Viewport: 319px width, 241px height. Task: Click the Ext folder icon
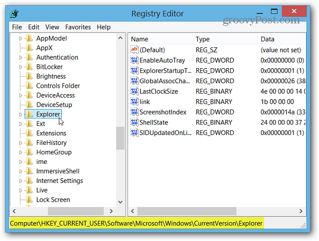coord(30,123)
